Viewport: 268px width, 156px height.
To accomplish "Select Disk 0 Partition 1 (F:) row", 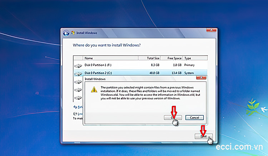I will pos(140,65).
